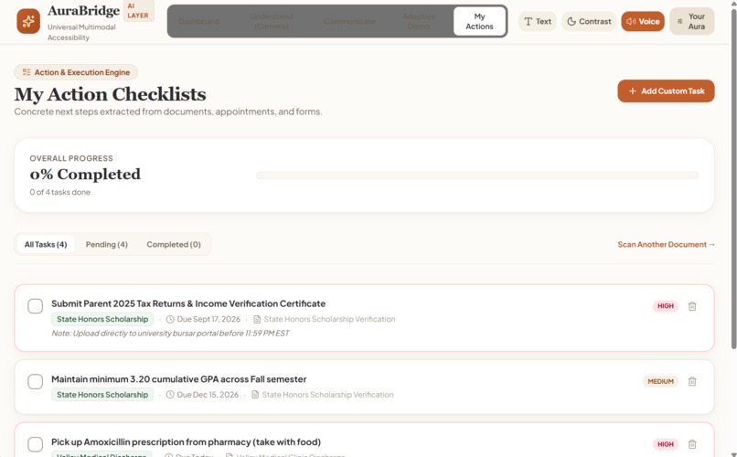737x457 pixels.
Task: Click the State Honors Scholarship tag on the GPA task
Action: pos(102,395)
